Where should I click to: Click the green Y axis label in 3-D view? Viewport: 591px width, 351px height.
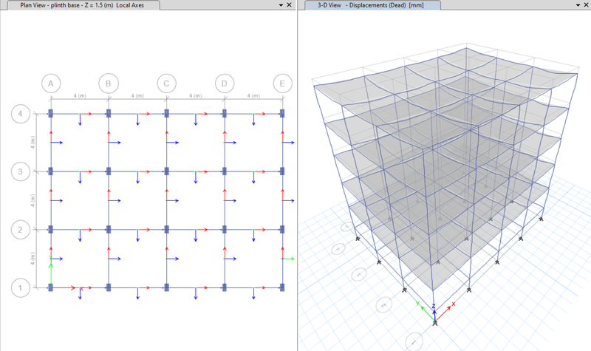[x=417, y=304]
